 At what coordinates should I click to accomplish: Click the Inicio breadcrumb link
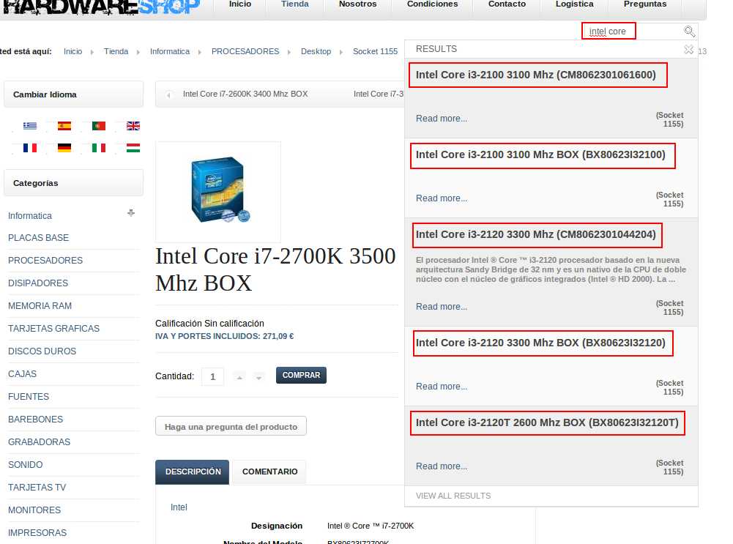73,51
